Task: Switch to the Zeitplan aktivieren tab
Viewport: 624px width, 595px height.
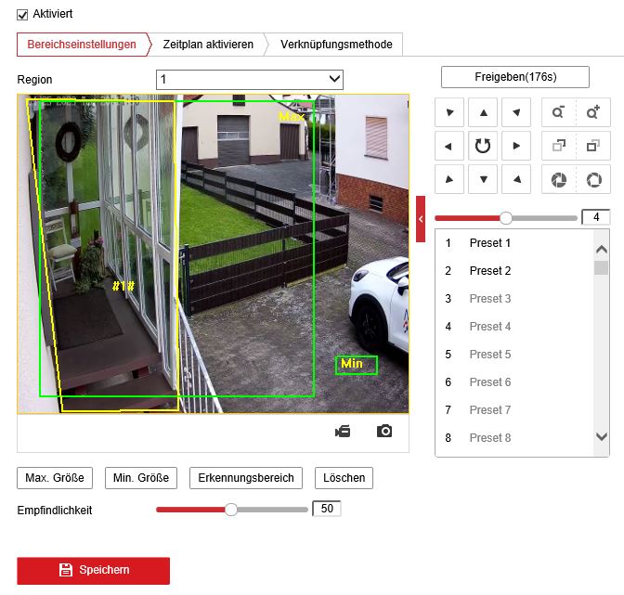Action: [208, 45]
